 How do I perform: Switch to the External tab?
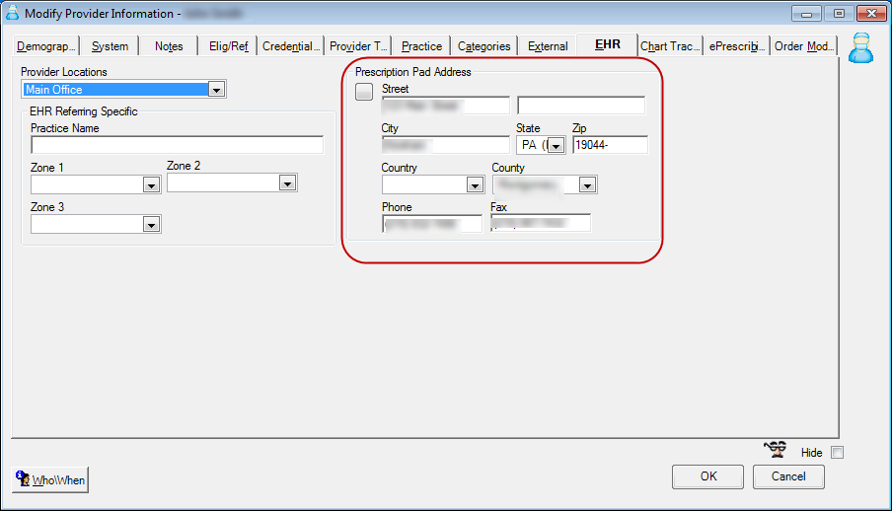pos(548,46)
